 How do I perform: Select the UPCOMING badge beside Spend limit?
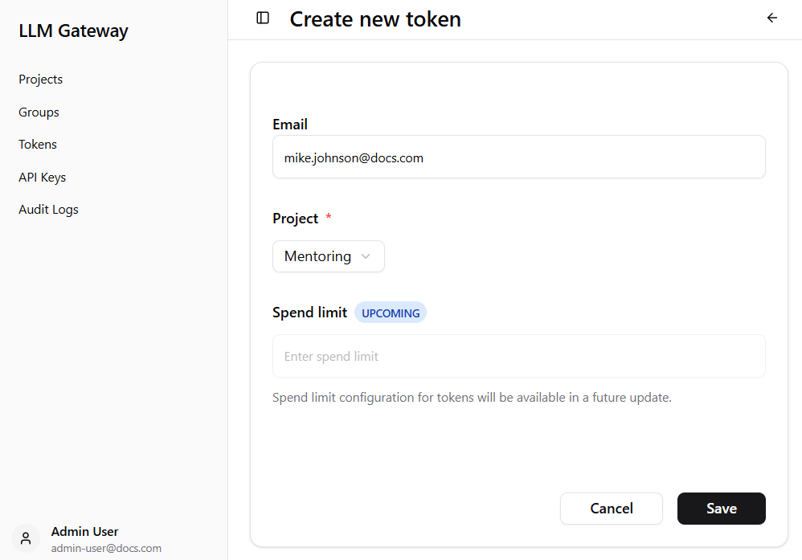click(391, 312)
